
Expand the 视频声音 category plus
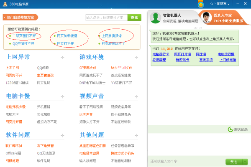pyautogui.click(x=136, y=96)
